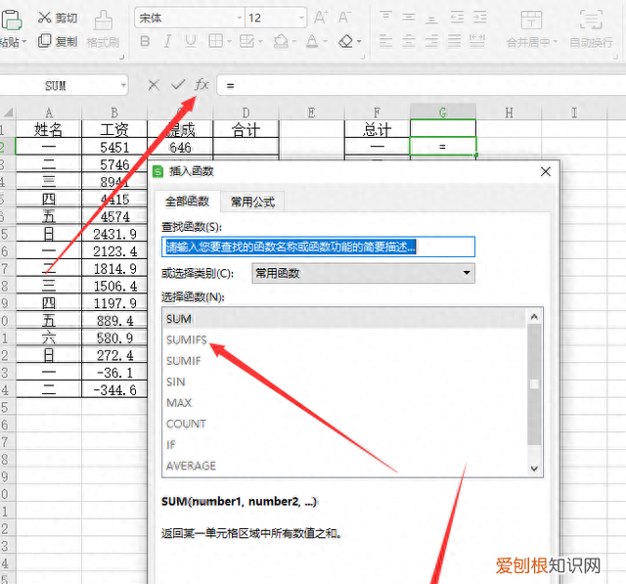Click the function list scroll down arrow

point(534,469)
